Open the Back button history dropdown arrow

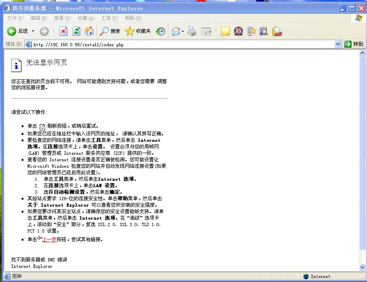(x=33, y=31)
